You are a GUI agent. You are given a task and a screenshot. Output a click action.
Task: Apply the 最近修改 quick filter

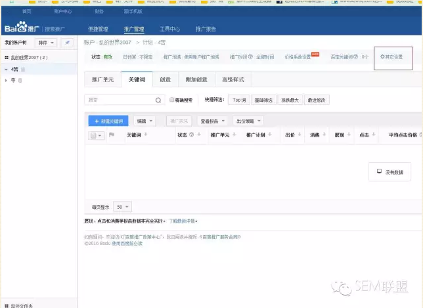(317, 100)
